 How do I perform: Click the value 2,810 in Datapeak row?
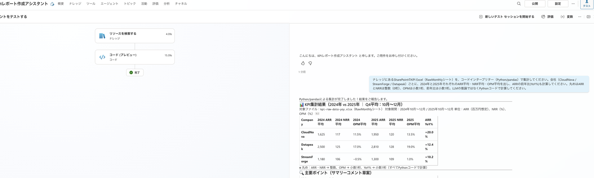point(375,147)
